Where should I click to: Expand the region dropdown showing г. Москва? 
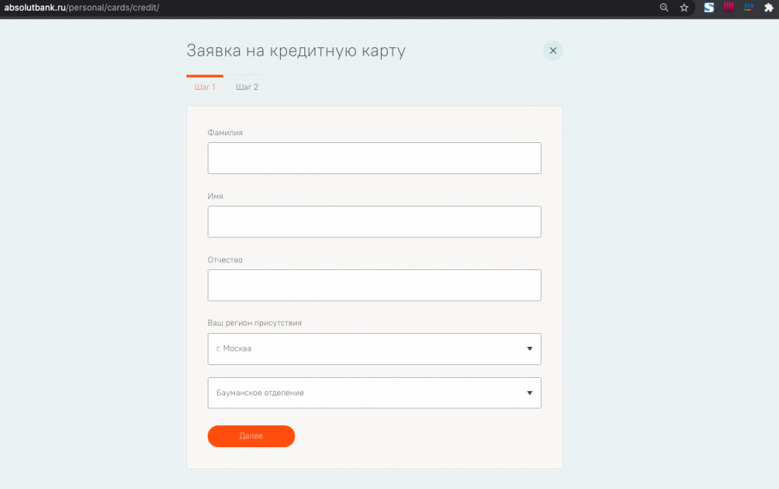coord(365,349)
